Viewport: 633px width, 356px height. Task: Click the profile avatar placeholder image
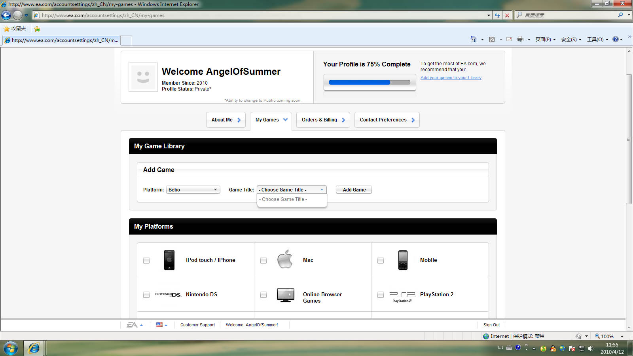coord(143,77)
